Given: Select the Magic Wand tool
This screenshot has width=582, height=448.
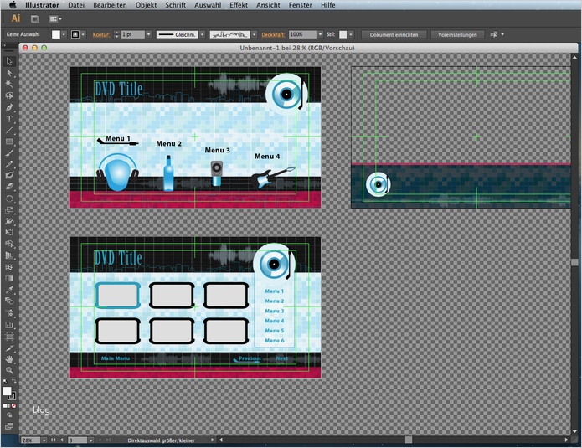Looking at the screenshot, I should point(9,85).
